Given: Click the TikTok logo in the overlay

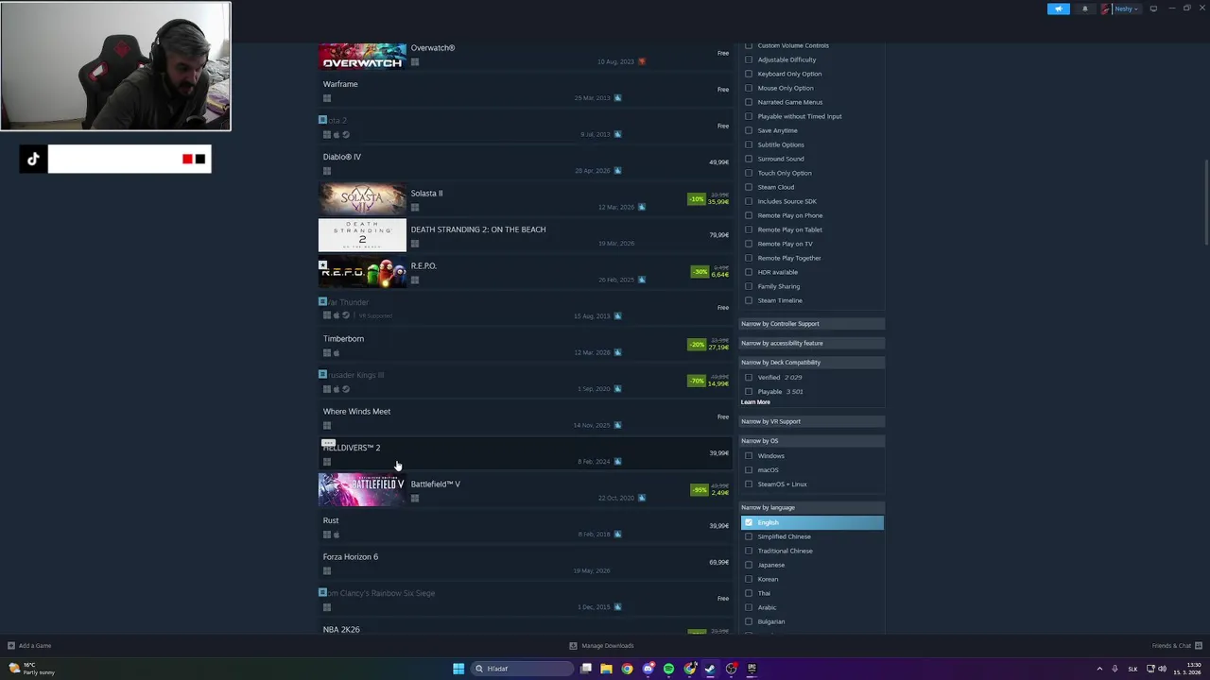Looking at the screenshot, I should (x=33, y=159).
